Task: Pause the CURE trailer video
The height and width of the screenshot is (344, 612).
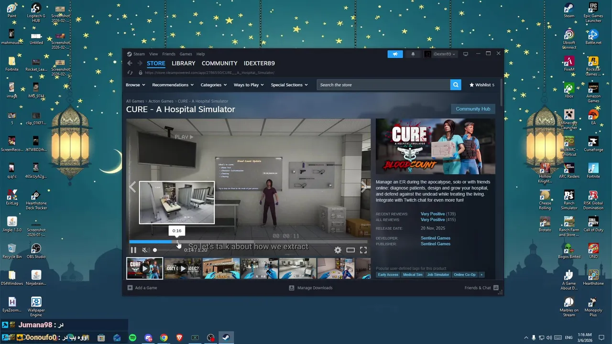Action: (x=133, y=250)
